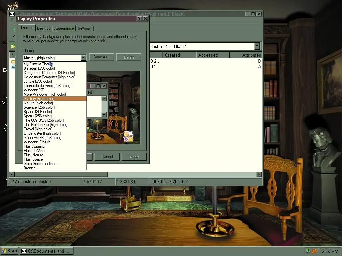Choose the Jungle (256 color) theme
342x256 pixels.
click(55, 81)
